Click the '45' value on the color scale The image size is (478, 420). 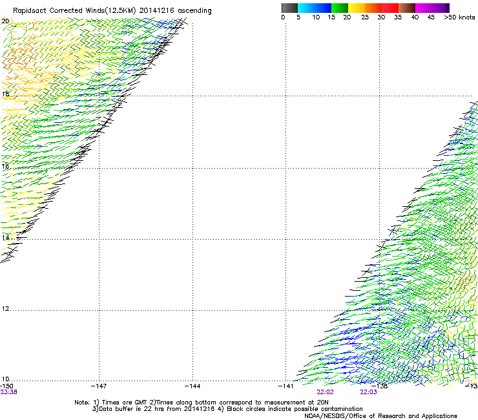coord(431,17)
